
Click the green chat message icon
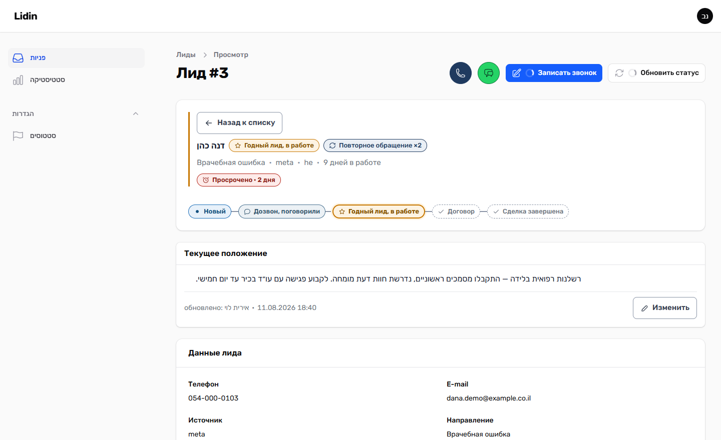click(489, 73)
